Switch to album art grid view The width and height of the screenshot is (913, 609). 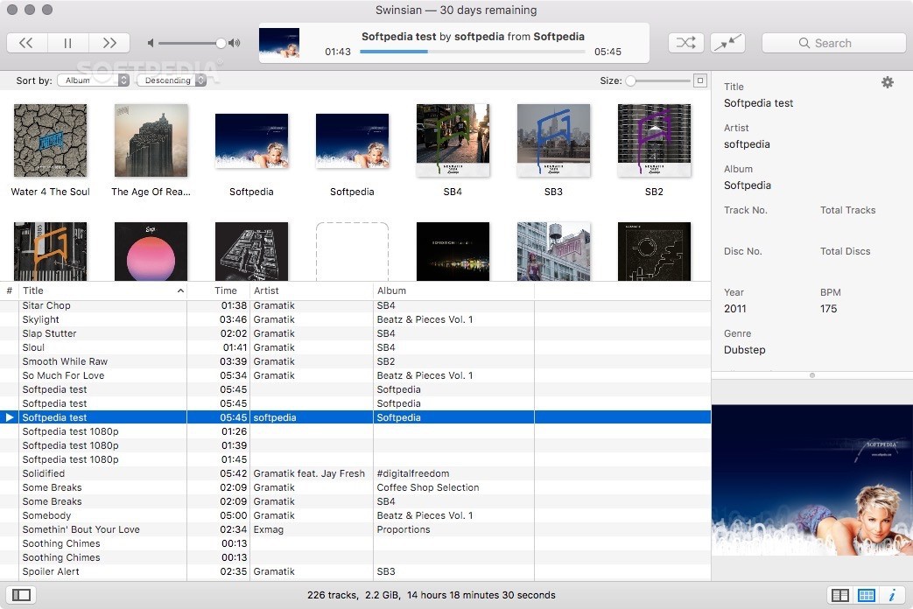coord(866,595)
